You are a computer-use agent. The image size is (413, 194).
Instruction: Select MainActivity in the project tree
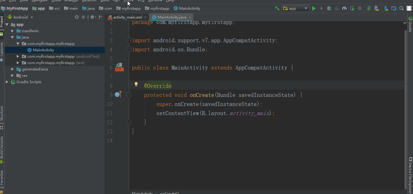pos(43,50)
